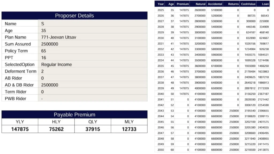Pick the QLY premium amount 37915
Viewport: 274px width, 154px height.
click(x=93, y=129)
